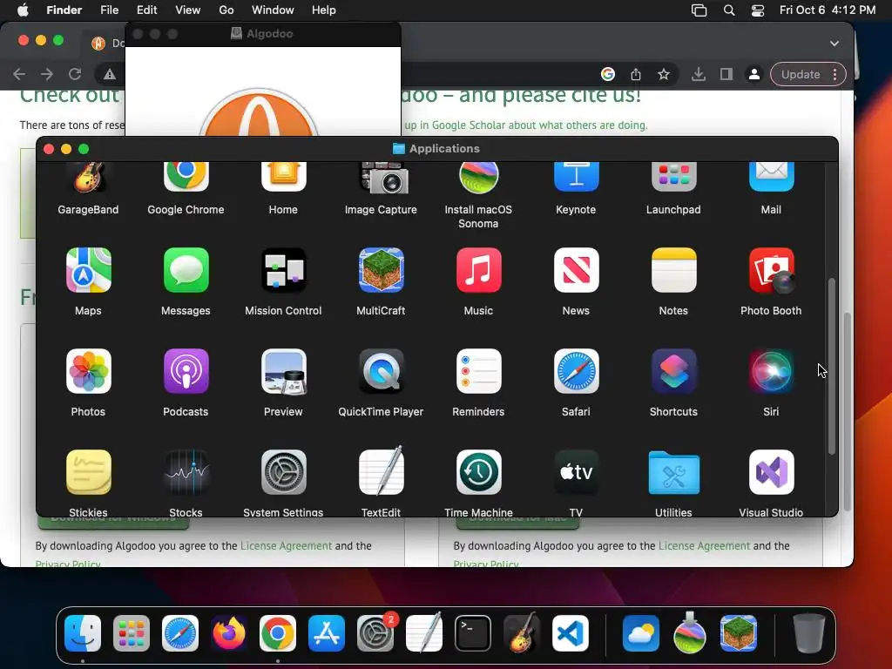Open Podcasts app icon
This screenshot has height=669, width=892.
click(x=186, y=371)
